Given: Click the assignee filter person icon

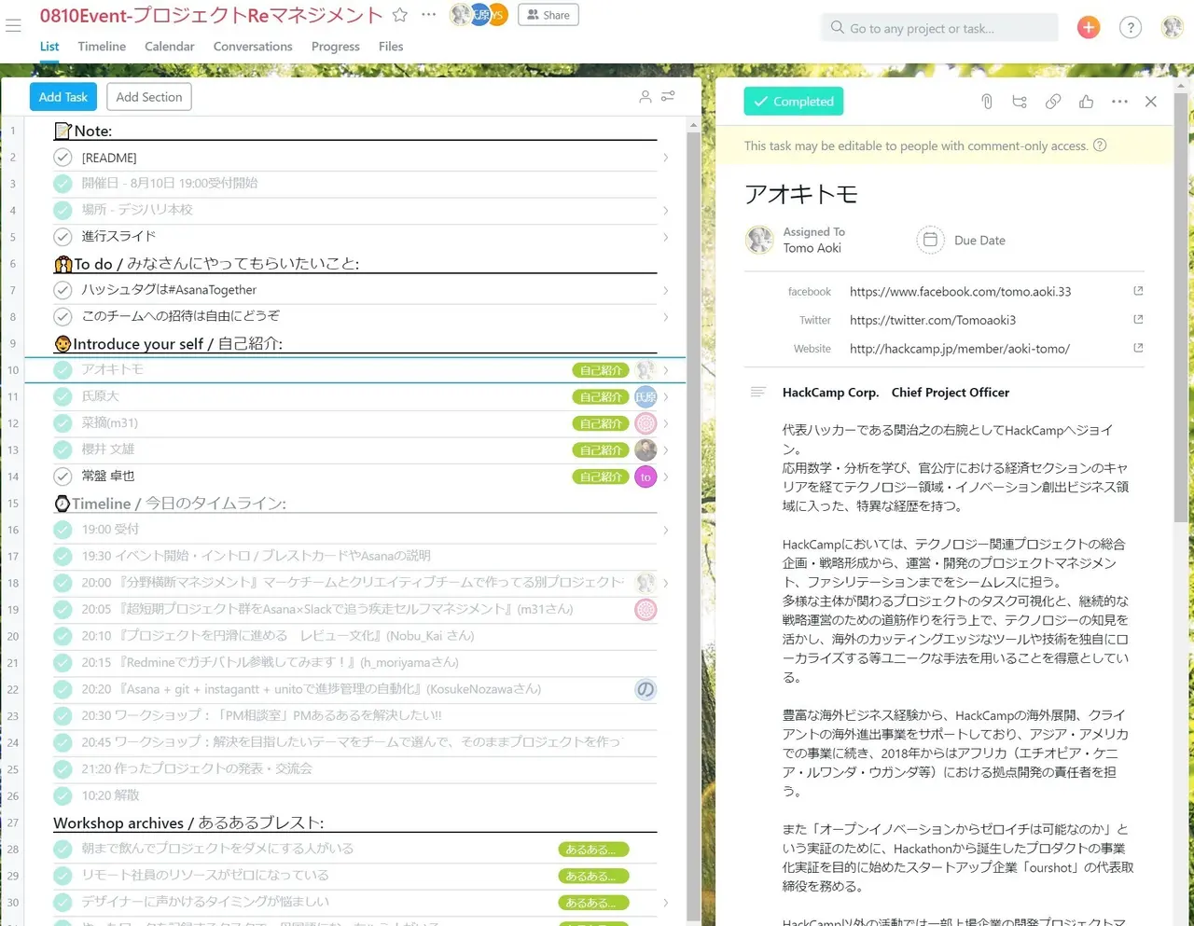Looking at the screenshot, I should tap(645, 96).
